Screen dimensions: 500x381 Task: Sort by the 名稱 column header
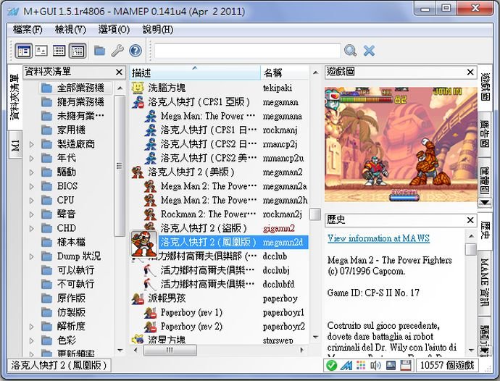[285, 73]
